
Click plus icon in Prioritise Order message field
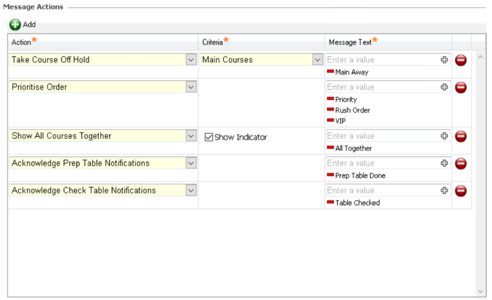(x=444, y=87)
